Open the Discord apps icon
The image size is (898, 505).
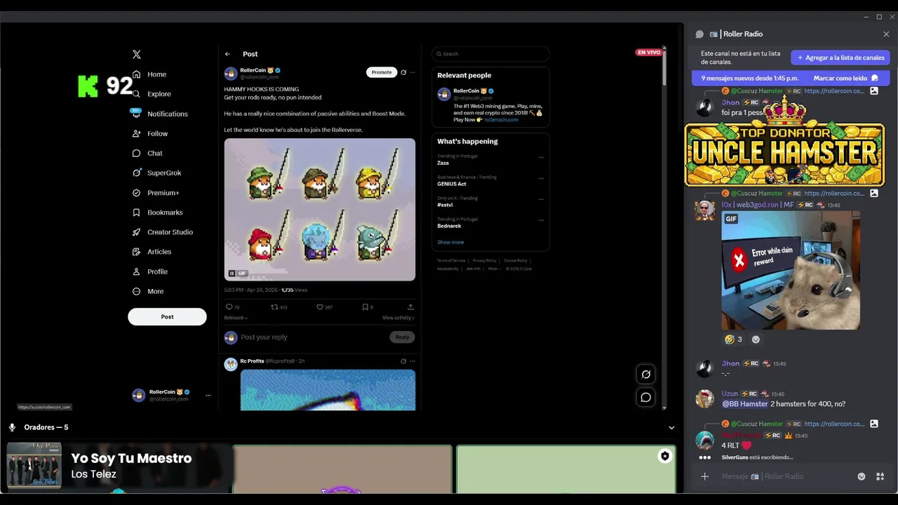880,477
